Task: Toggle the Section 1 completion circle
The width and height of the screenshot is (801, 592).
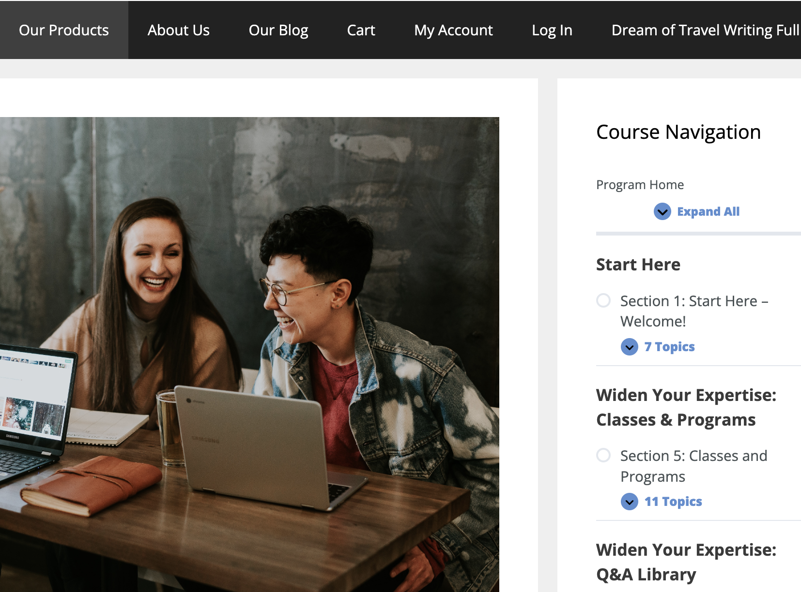Action: 603,301
